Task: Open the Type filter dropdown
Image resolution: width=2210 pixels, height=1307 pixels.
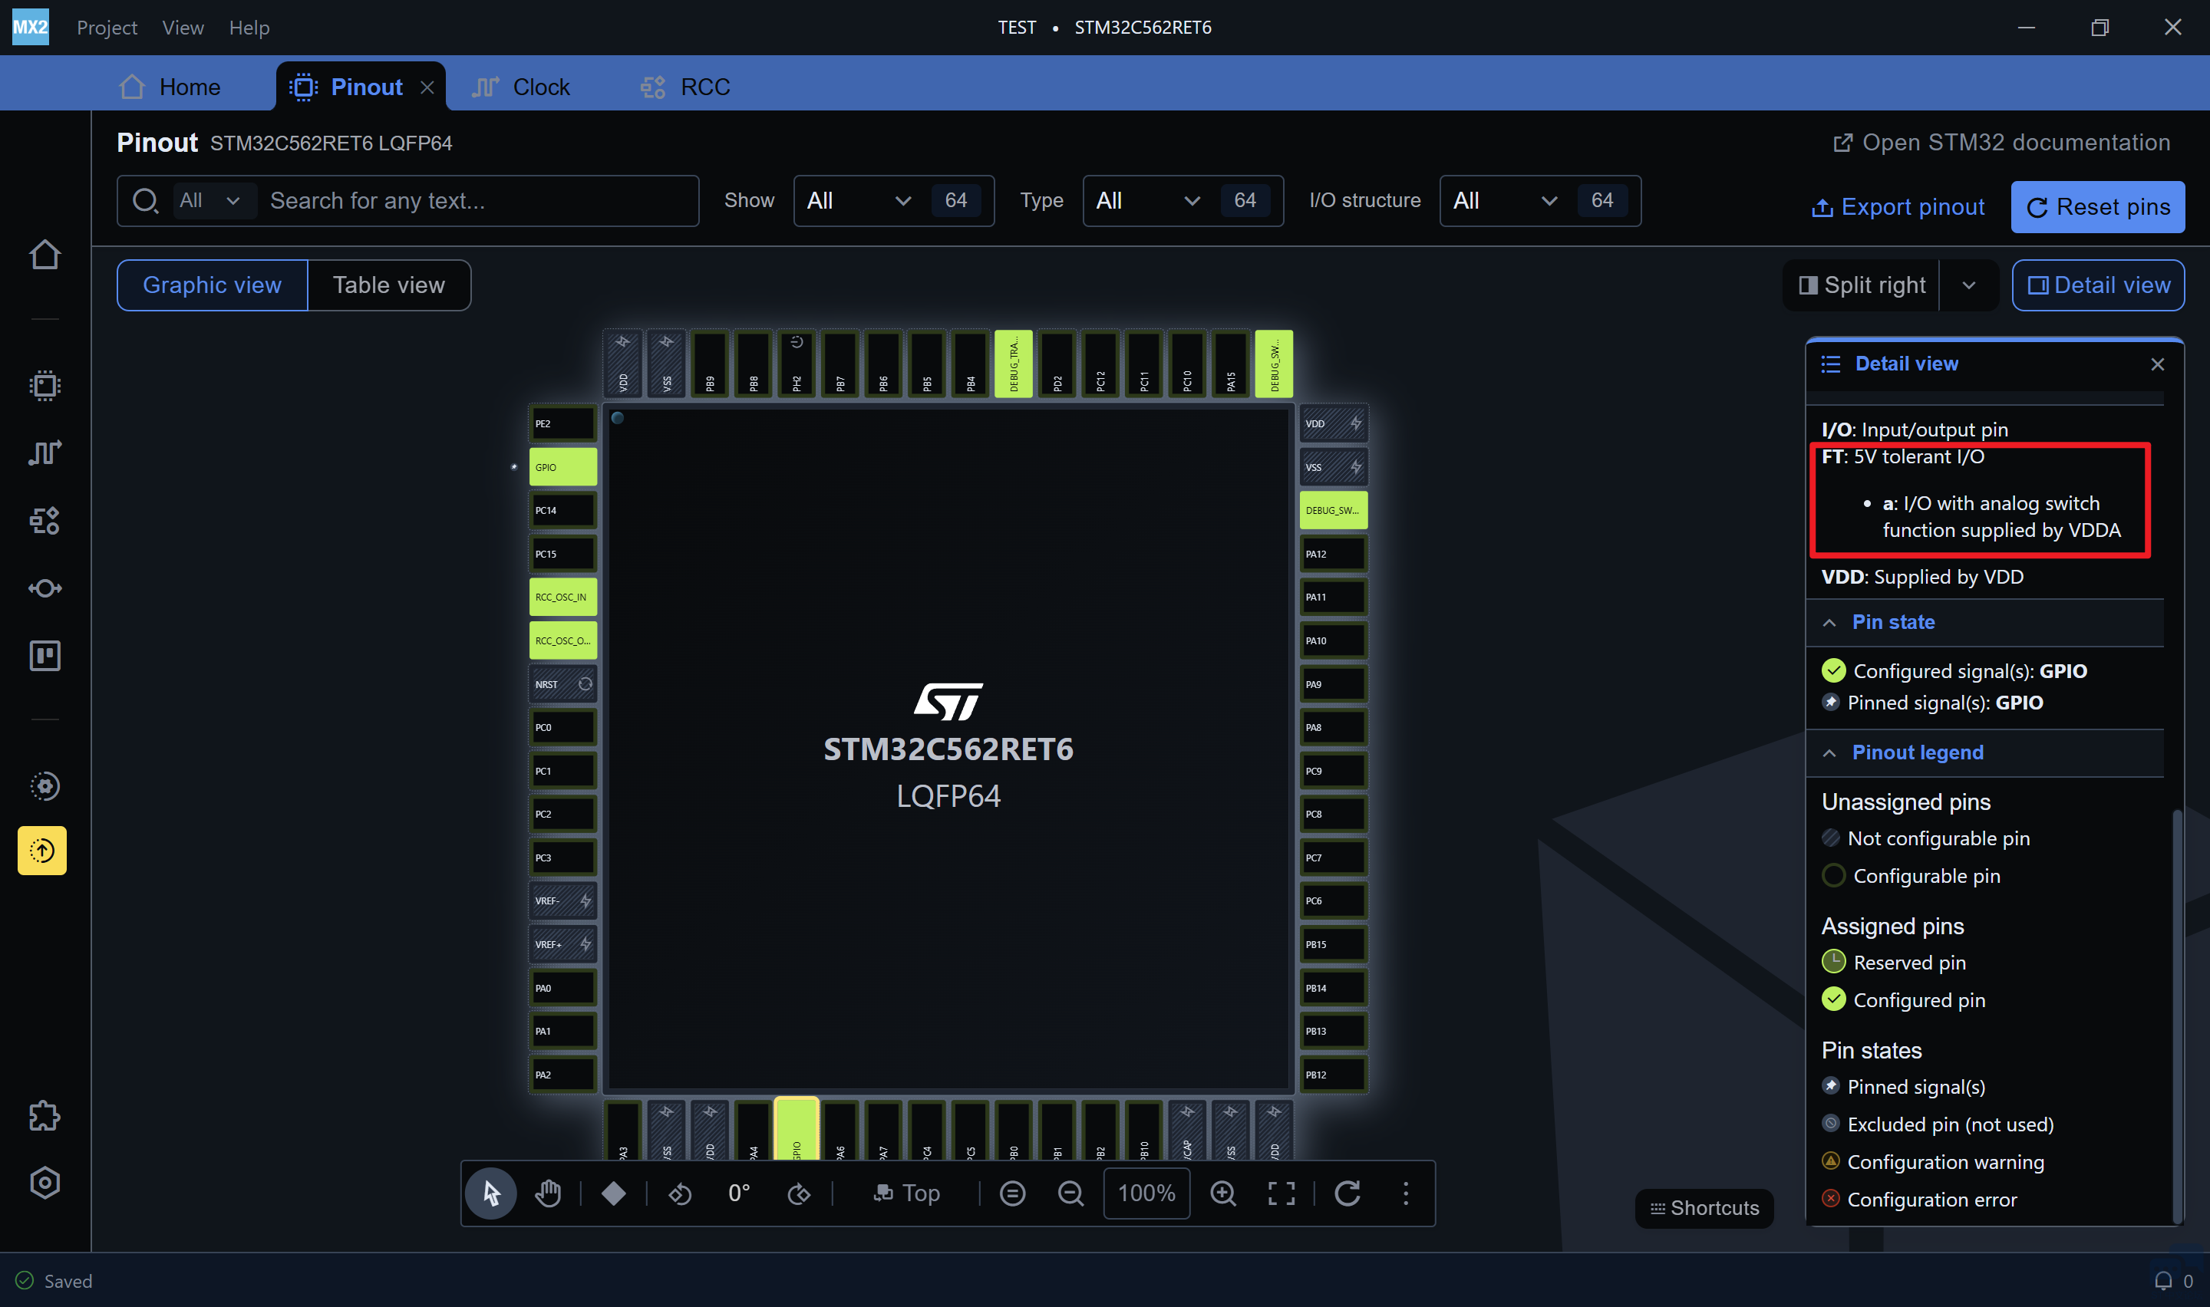Action: [1183, 201]
